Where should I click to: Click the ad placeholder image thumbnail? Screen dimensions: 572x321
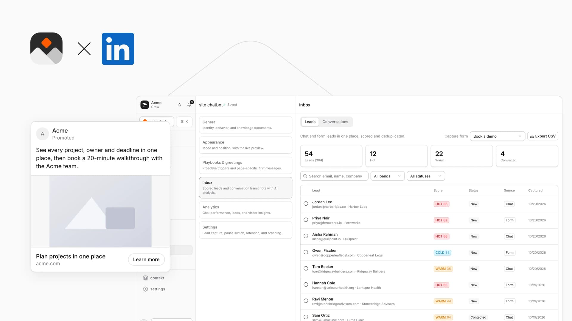click(100, 211)
